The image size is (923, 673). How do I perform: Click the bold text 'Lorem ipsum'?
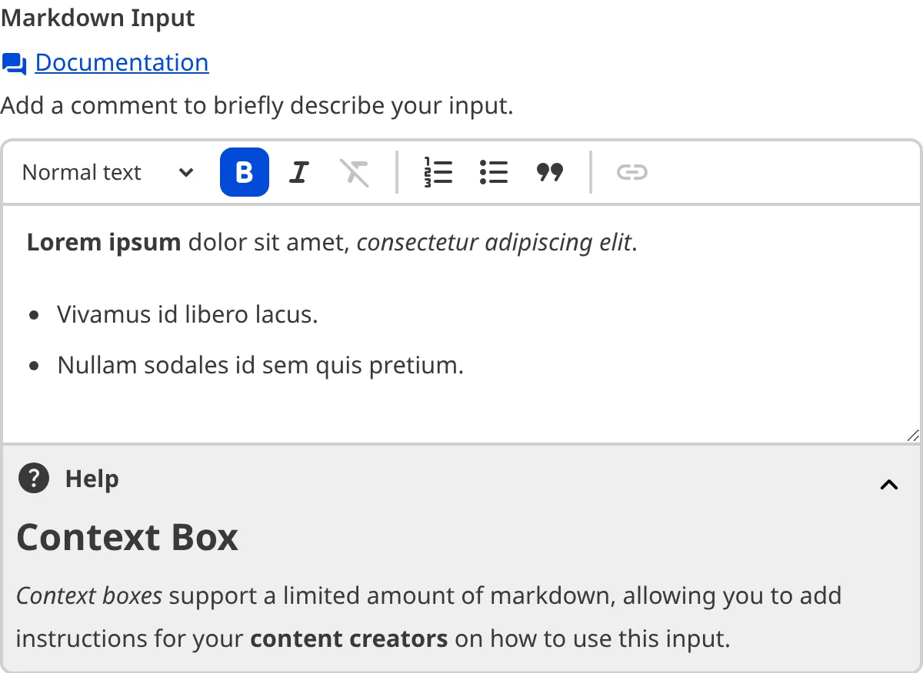[x=104, y=243]
